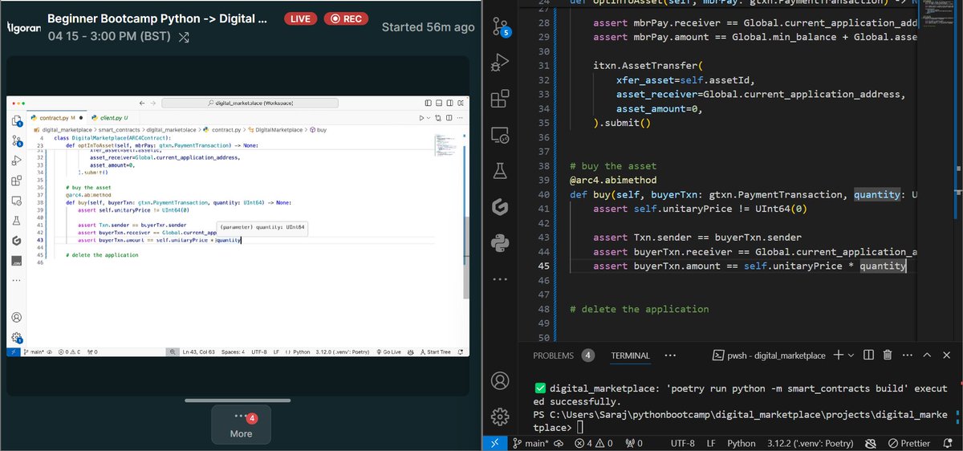Click the REC recording indicator

tap(346, 18)
